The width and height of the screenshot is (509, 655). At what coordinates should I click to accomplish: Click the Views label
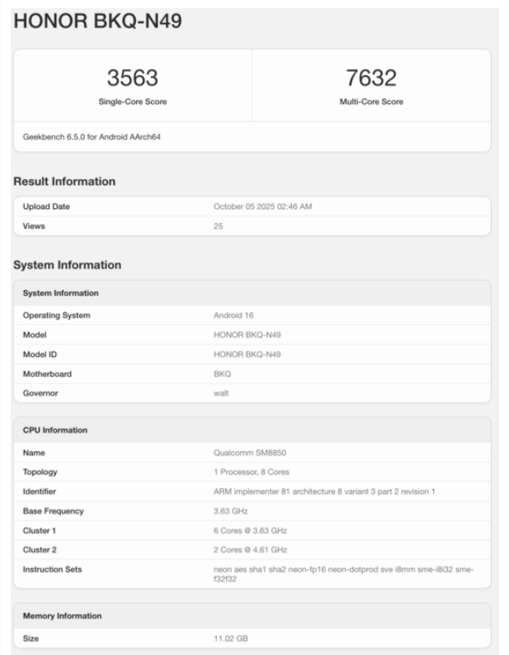(34, 226)
